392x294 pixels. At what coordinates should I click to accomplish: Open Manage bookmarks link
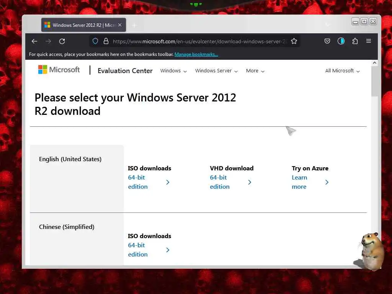point(196,54)
